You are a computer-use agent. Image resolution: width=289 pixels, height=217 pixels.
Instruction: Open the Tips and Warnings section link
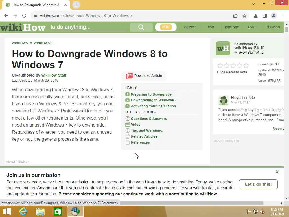(x=146, y=131)
